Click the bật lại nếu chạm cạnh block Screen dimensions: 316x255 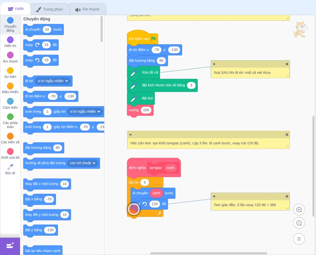coord(43,250)
